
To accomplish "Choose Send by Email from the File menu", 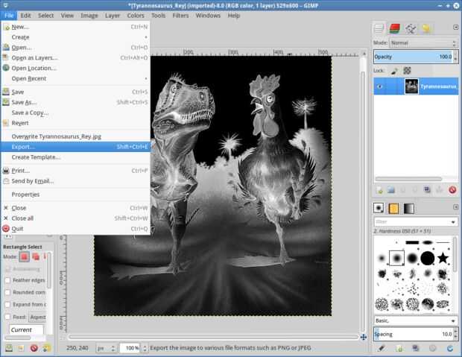I will pos(75,181).
